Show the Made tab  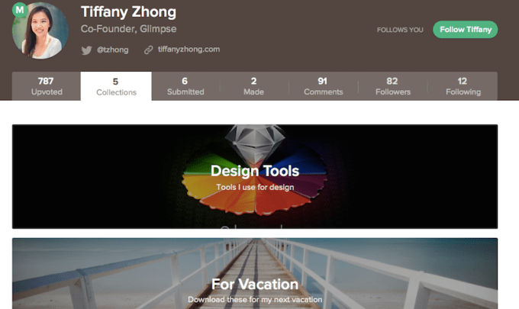(x=253, y=86)
